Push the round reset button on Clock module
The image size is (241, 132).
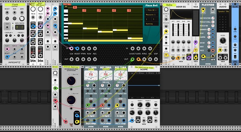(7, 19)
